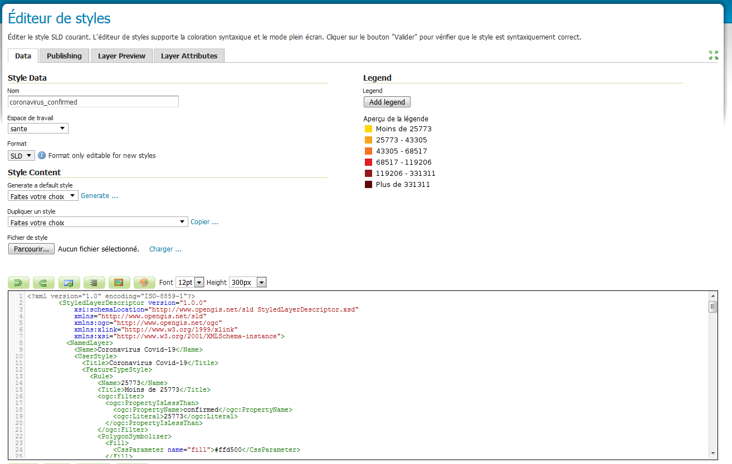
Task: Open the color palette chooser icon
Action: pyautogui.click(x=144, y=283)
